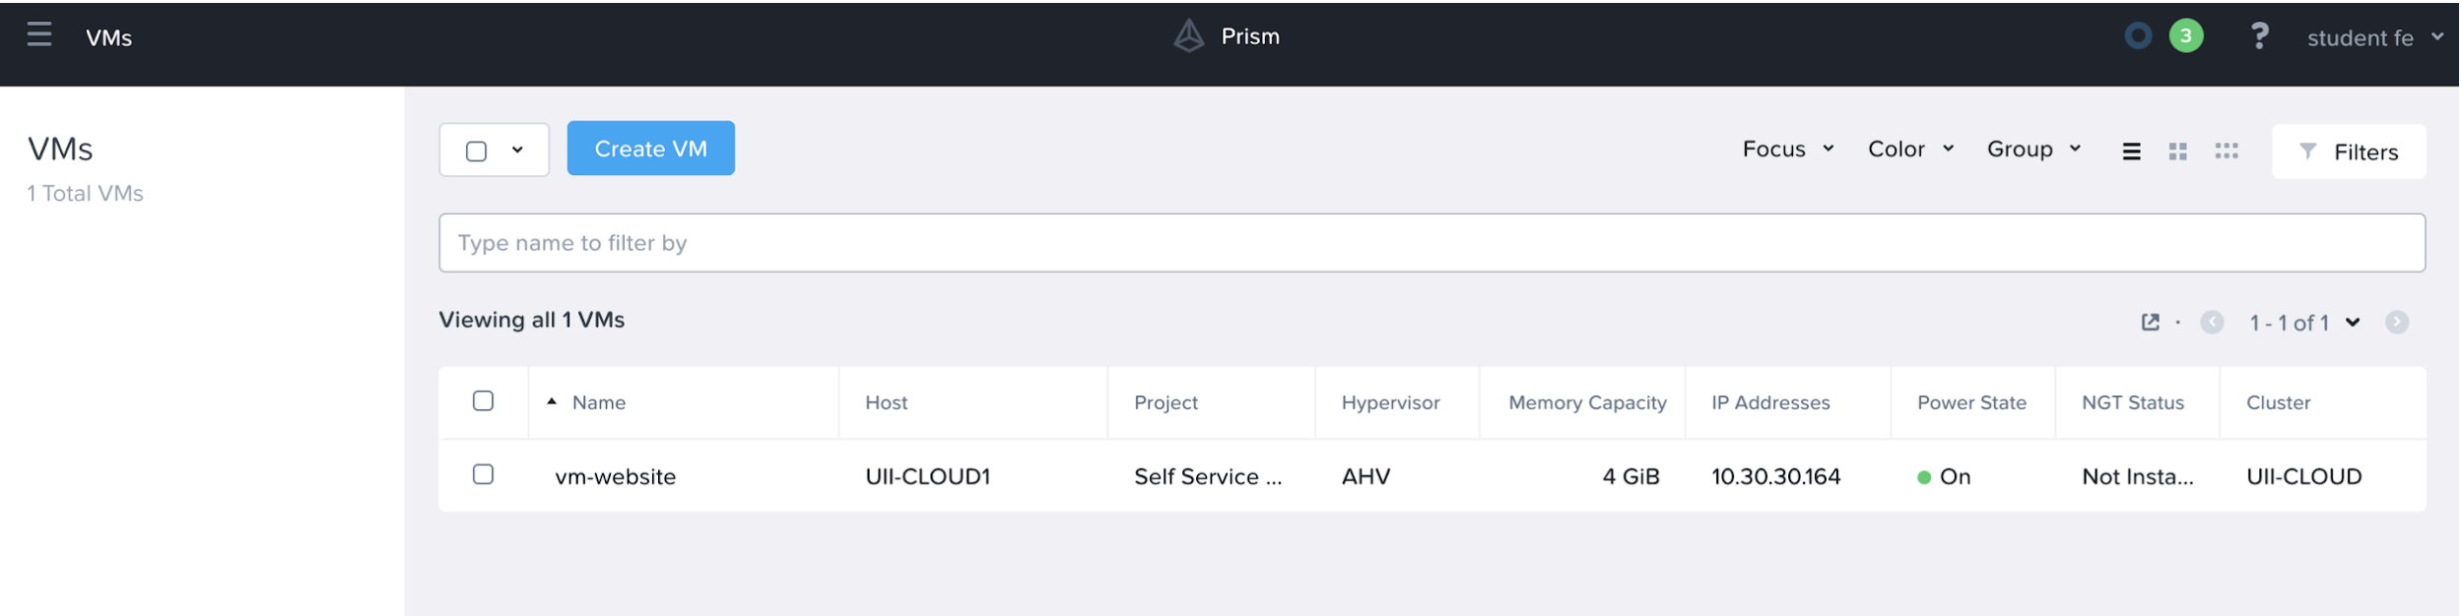
Task: Switch to list view layout
Action: point(2131,151)
